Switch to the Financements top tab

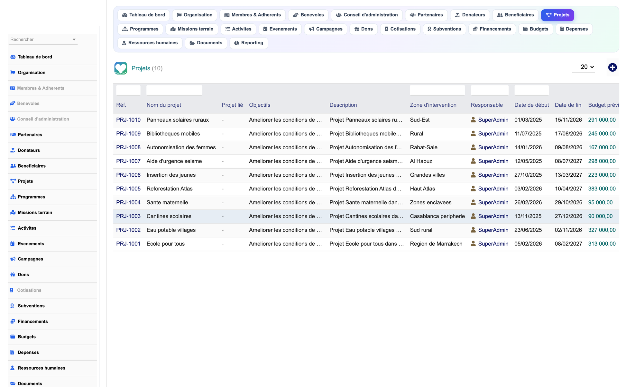492,29
